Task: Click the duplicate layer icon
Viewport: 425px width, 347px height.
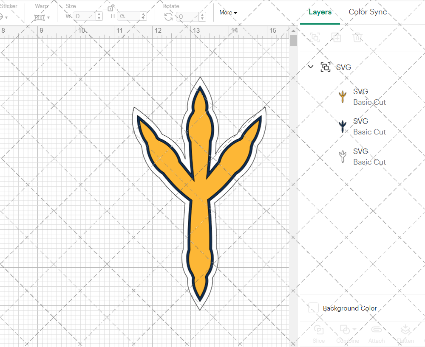Action: pyautogui.click(x=336, y=37)
